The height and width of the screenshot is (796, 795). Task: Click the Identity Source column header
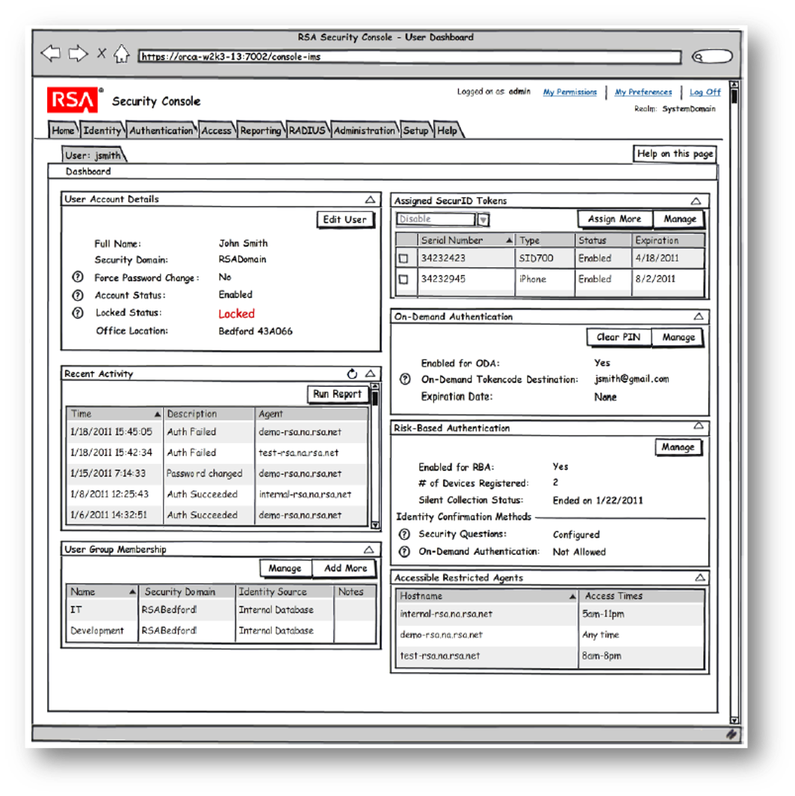pyautogui.click(x=285, y=591)
